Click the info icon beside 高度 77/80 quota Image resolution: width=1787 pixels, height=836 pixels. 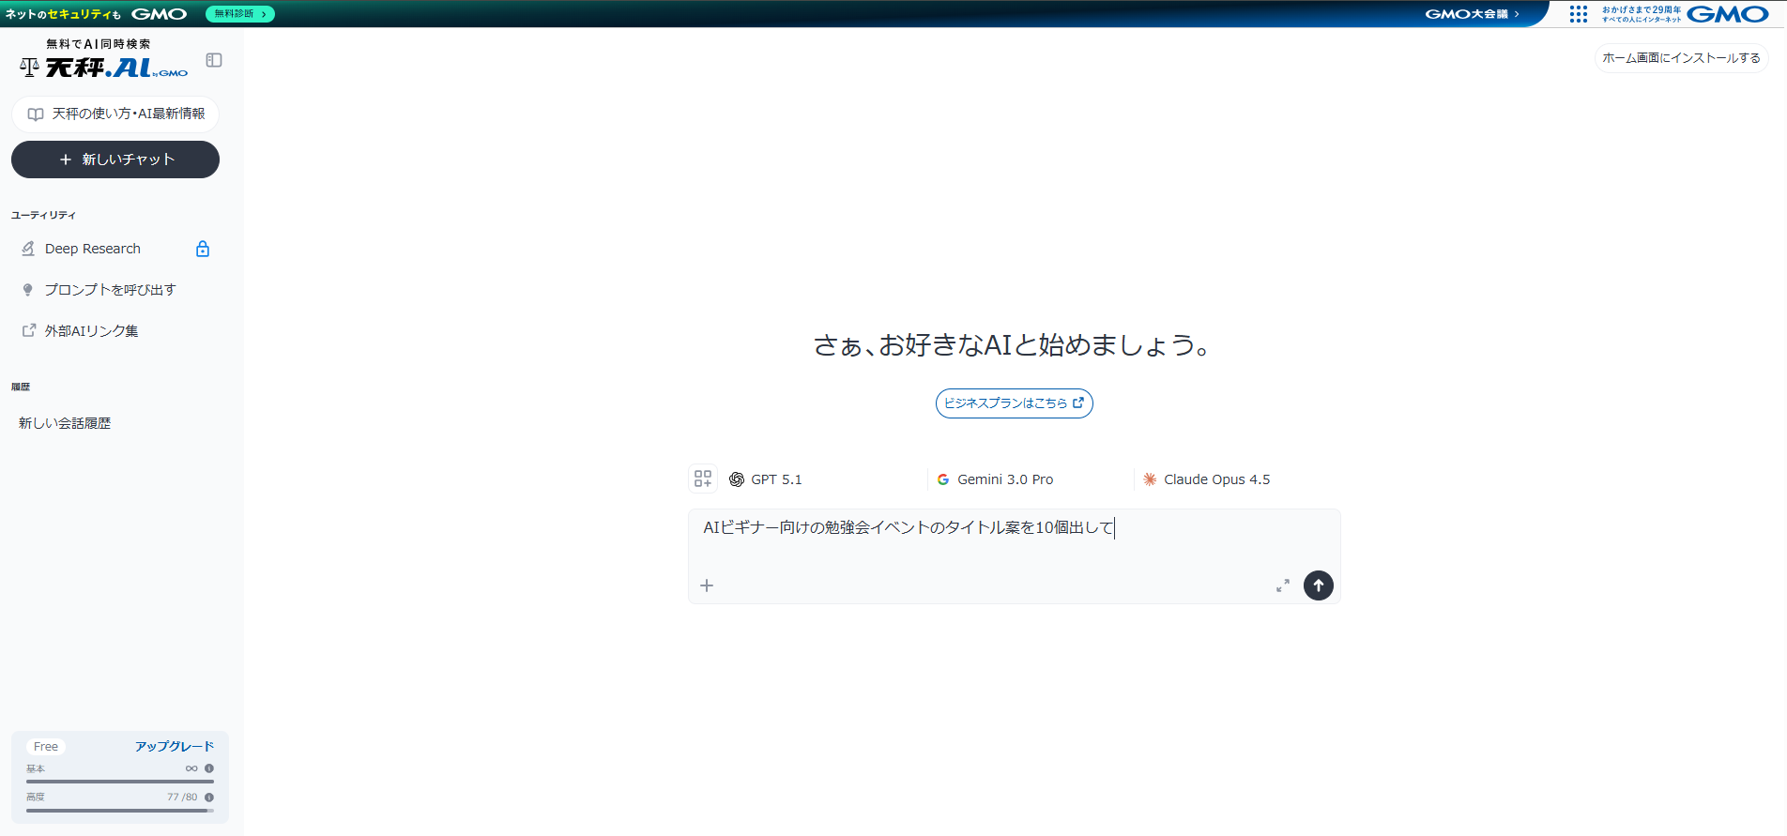coord(209,798)
